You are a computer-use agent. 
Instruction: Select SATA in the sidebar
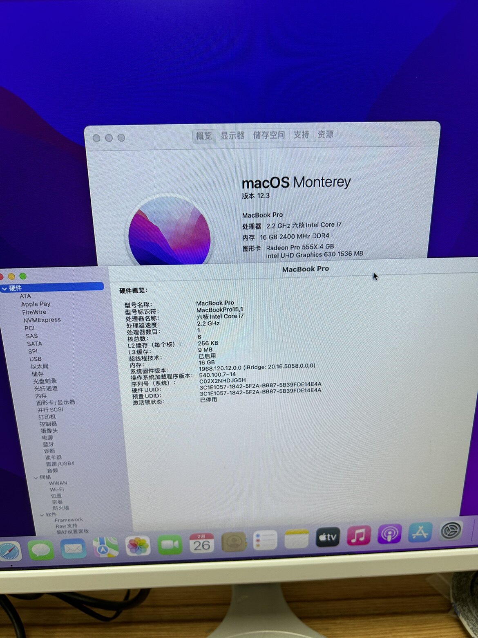(34, 344)
